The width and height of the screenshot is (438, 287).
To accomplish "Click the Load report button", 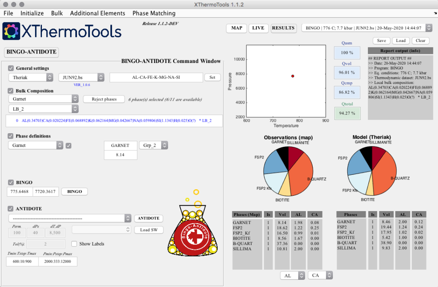I will coord(401,41).
